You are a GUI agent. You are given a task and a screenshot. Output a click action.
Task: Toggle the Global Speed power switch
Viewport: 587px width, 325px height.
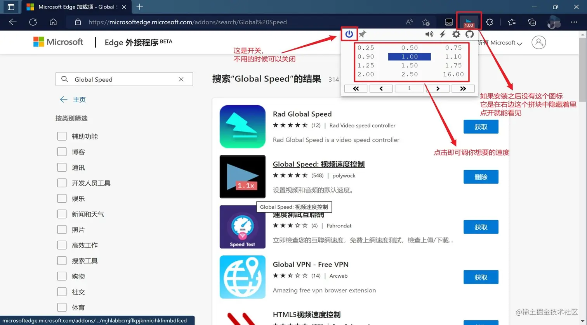pyautogui.click(x=349, y=34)
